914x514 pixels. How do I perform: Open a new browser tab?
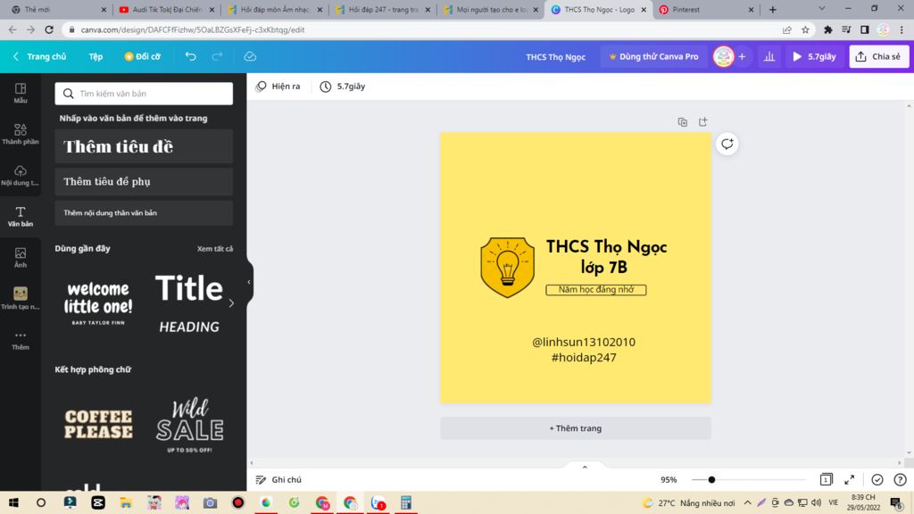(772, 9)
